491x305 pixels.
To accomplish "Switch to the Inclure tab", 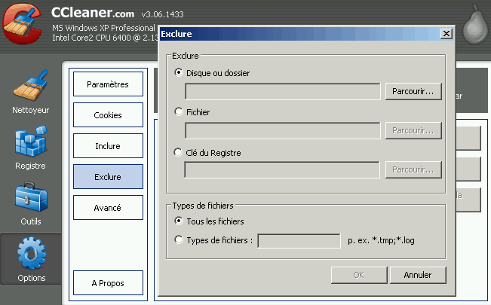I will tap(108, 146).
